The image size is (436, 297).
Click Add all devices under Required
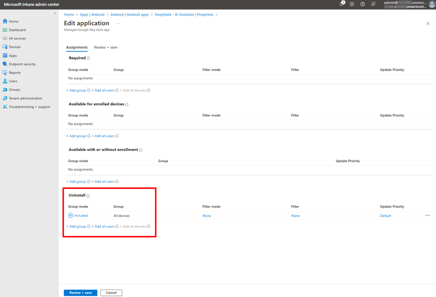[x=133, y=90]
